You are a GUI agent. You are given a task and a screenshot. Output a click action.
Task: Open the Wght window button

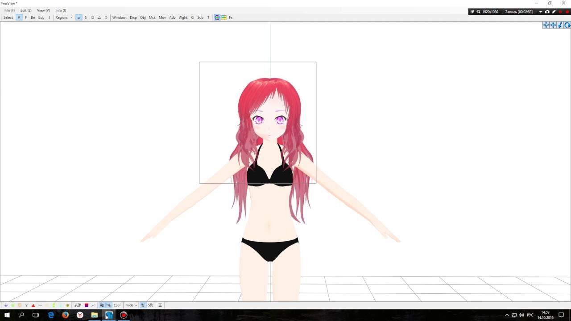(183, 17)
